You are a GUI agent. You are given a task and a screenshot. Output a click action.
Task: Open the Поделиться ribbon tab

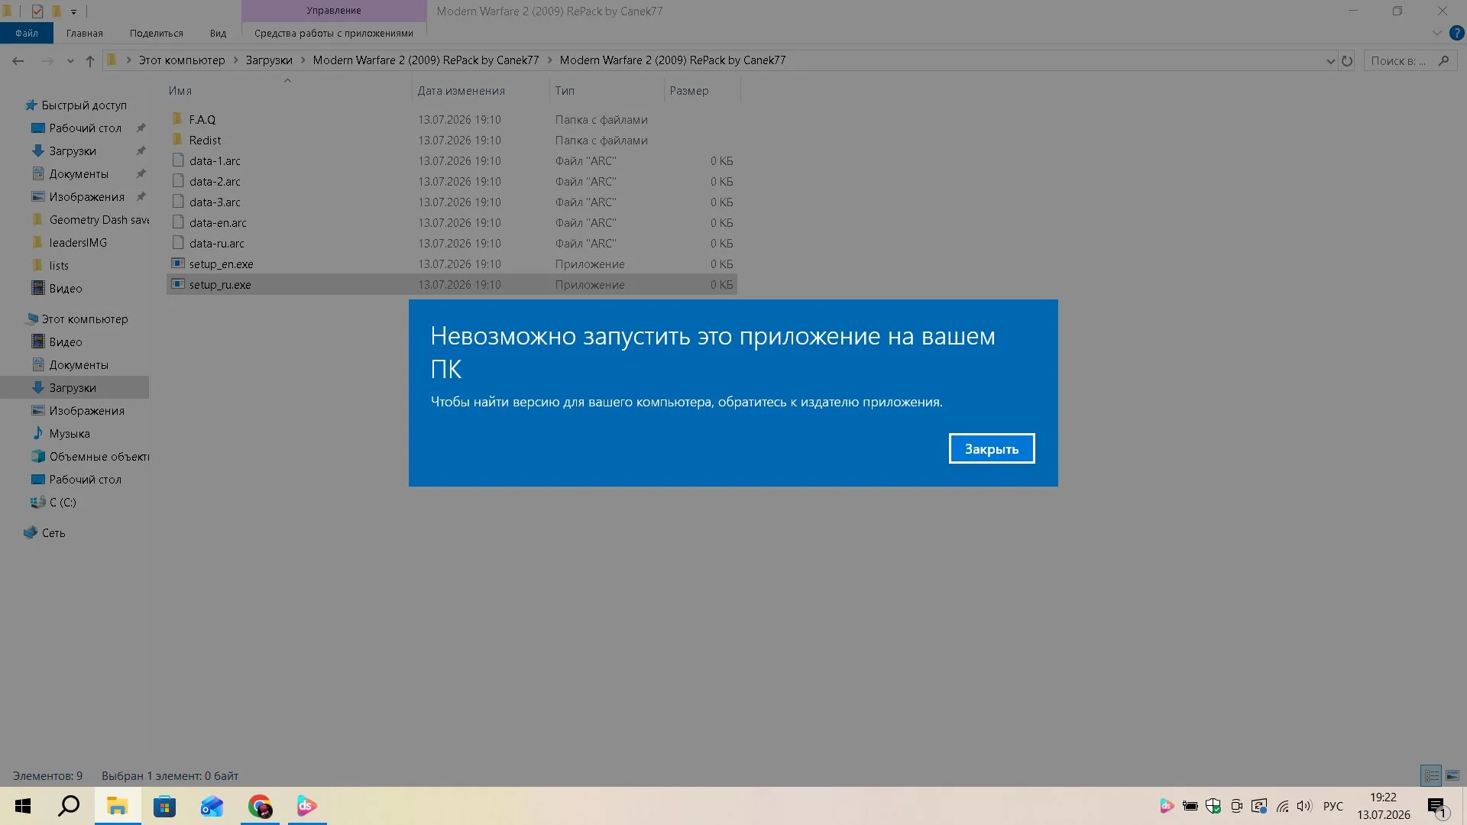coord(157,33)
